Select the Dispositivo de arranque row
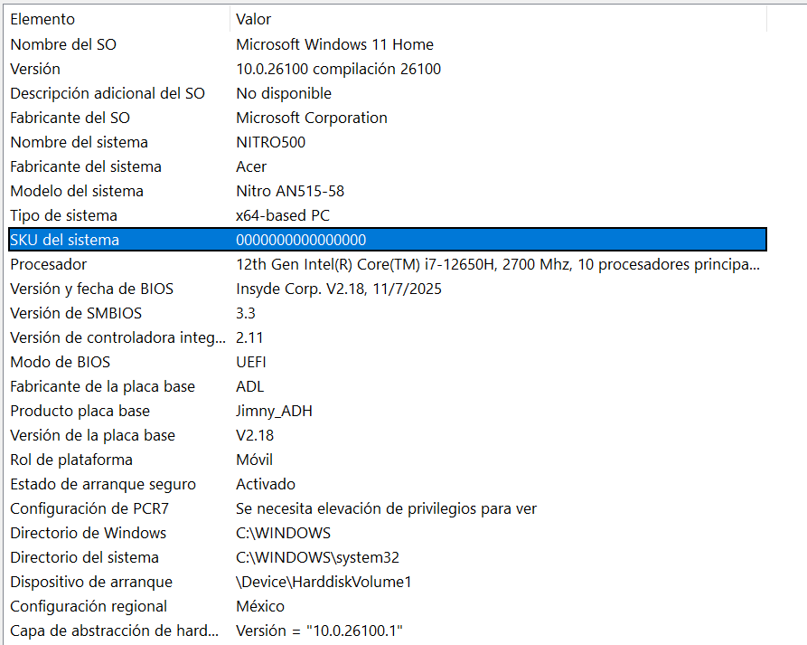807x645 pixels. (x=388, y=582)
